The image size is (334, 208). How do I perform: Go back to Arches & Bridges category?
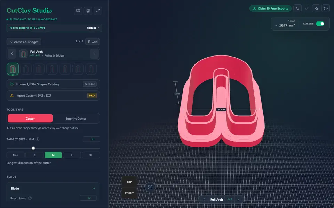pos(24,42)
